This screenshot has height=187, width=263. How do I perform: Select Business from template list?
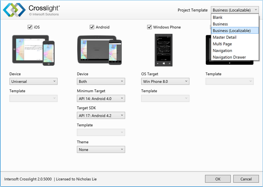(x=235, y=24)
